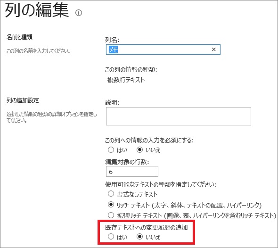The image size is (278, 248).
Task: Click the この列の情報の種類: label
Action: (131, 69)
